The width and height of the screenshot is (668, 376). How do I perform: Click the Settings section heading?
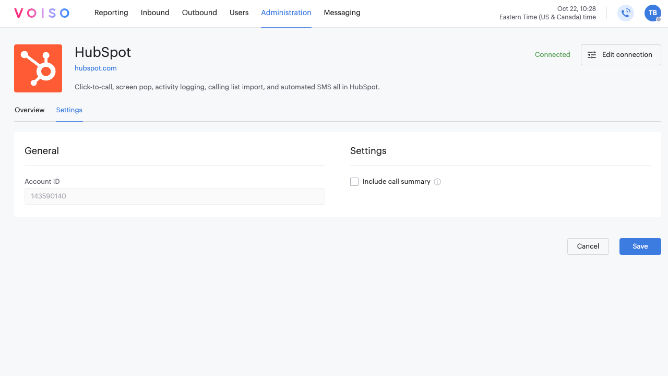368,151
